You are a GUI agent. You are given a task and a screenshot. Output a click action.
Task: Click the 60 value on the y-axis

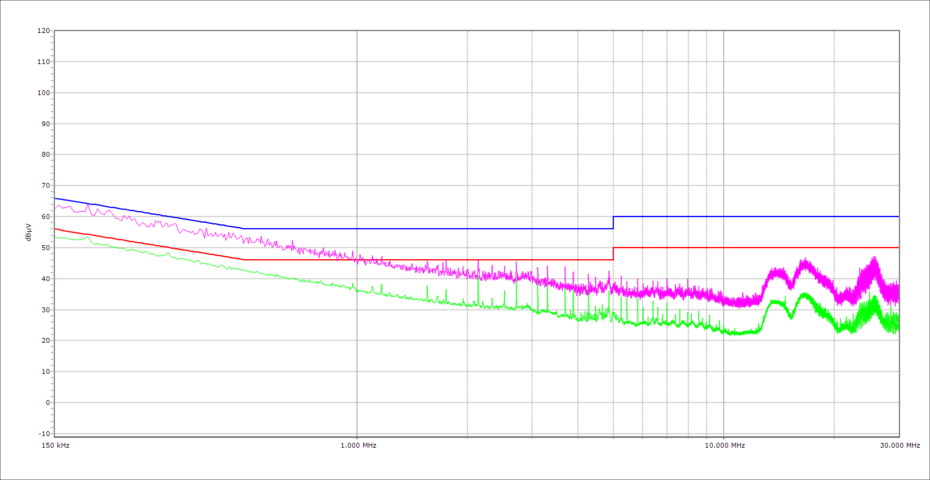(x=45, y=217)
